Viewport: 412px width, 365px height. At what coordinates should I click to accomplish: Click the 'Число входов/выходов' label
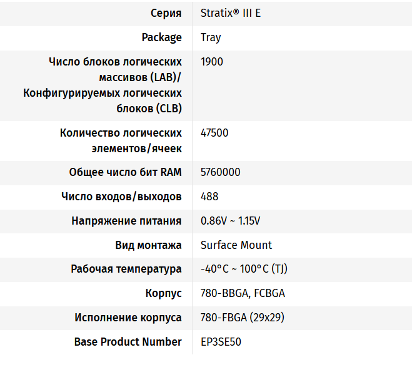121,197
